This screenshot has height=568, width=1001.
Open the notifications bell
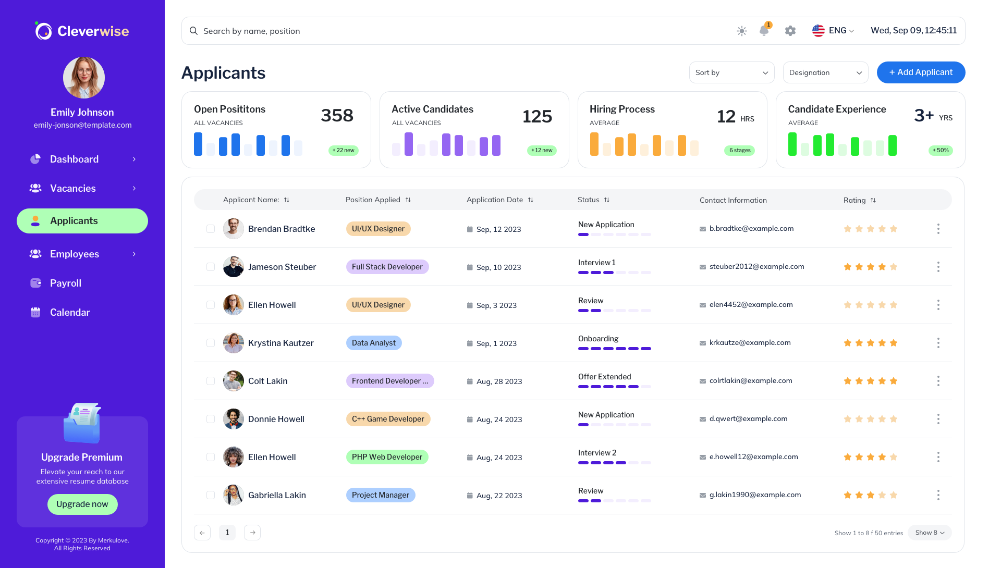click(764, 31)
